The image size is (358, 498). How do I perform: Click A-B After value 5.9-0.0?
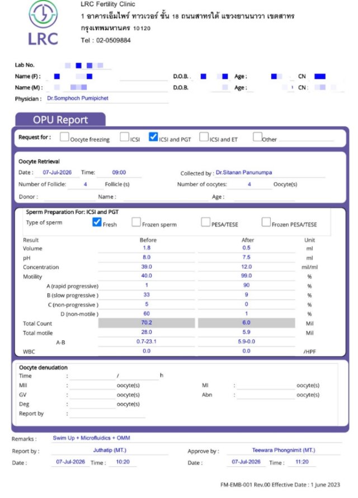246,342
